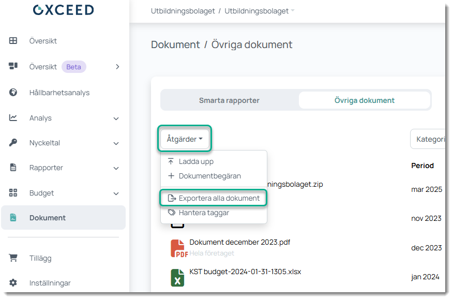
Task: Click the Nyckeltal key icon
Action: coord(13,143)
